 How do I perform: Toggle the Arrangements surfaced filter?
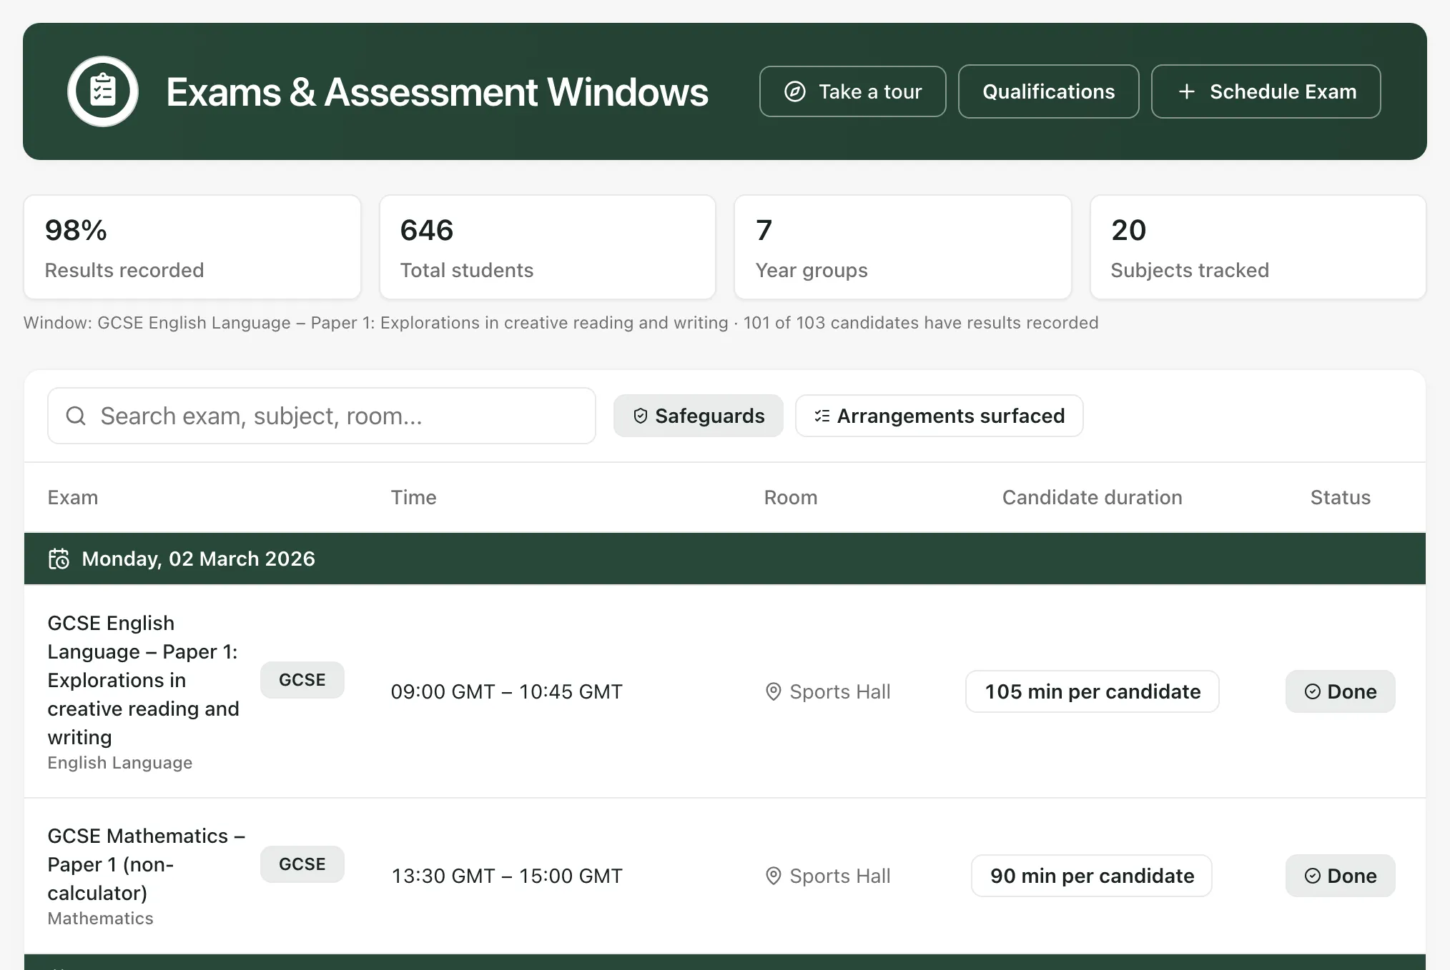click(x=939, y=416)
